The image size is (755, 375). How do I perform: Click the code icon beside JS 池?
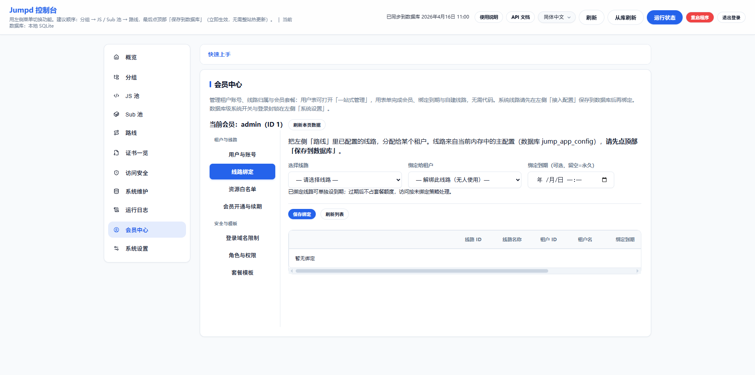(116, 96)
